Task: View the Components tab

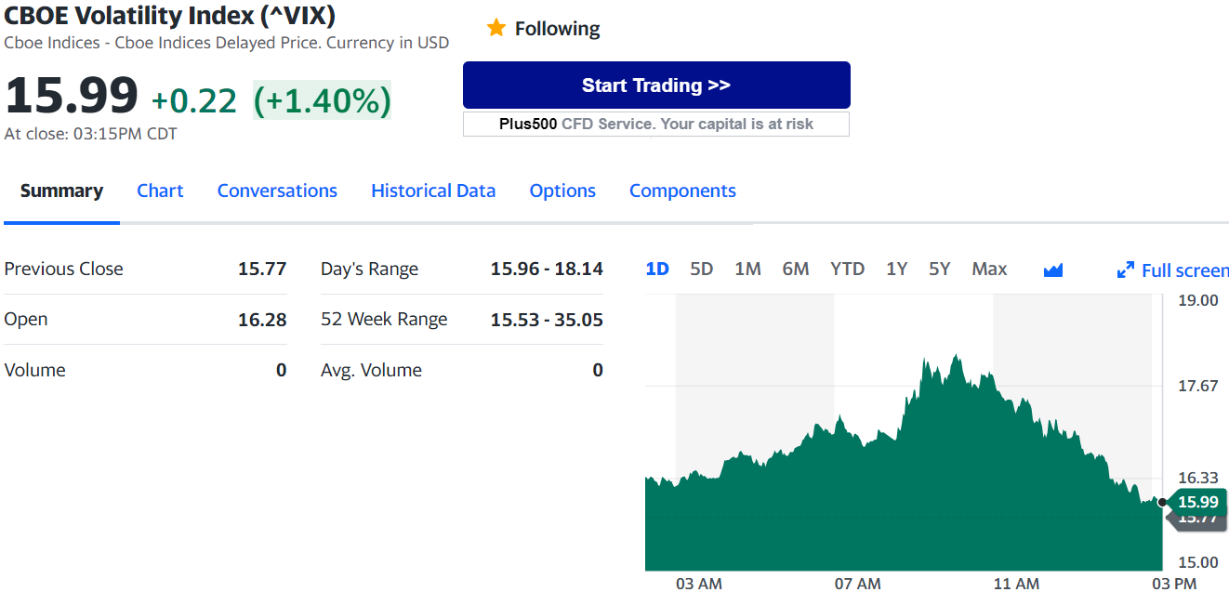Action: [682, 191]
